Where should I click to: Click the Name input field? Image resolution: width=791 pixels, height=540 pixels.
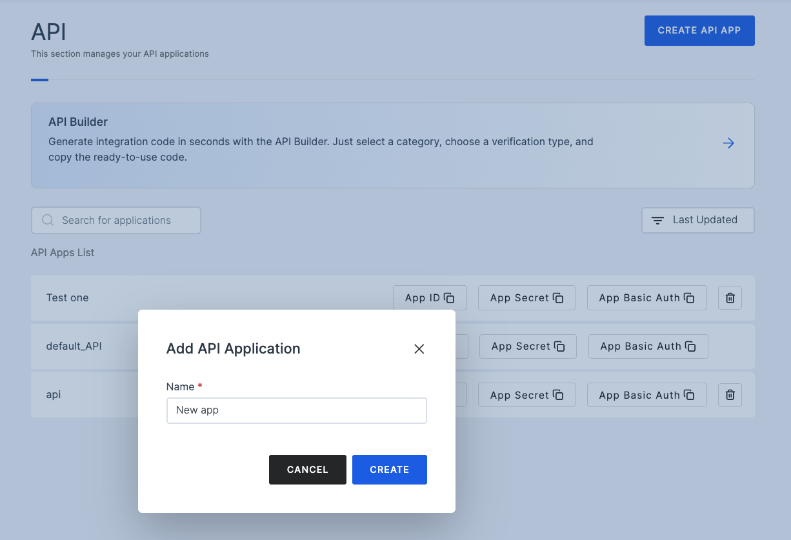pyautogui.click(x=296, y=410)
